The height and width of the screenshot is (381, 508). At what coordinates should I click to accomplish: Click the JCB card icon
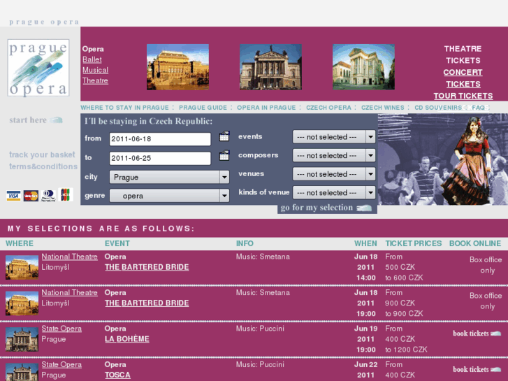click(x=66, y=194)
